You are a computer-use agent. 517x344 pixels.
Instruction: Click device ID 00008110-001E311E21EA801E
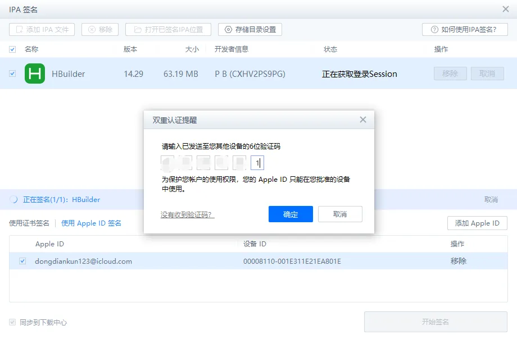pos(292,262)
